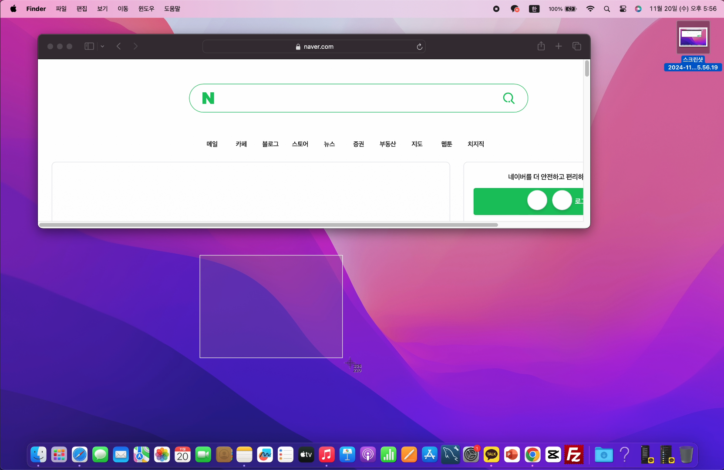Switch the Korean input source indicator
The height and width of the screenshot is (470, 724).
click(534, 9)
